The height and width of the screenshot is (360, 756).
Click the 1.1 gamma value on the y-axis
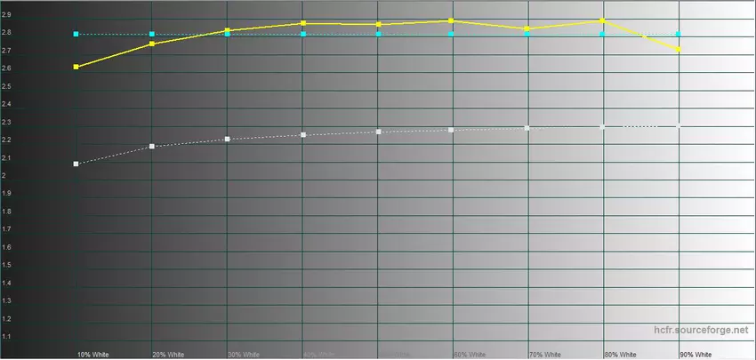[6, 337]
